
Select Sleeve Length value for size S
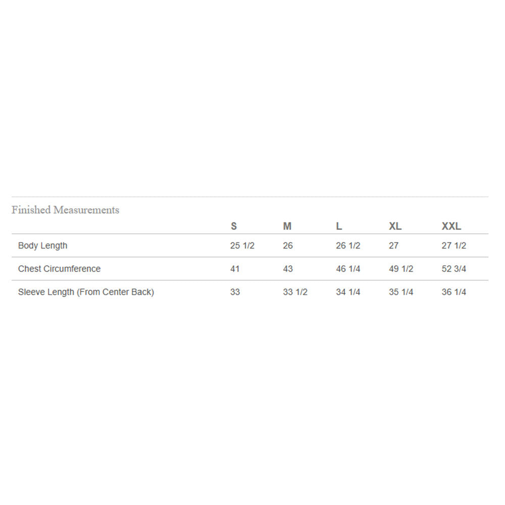tap(235, 292)
